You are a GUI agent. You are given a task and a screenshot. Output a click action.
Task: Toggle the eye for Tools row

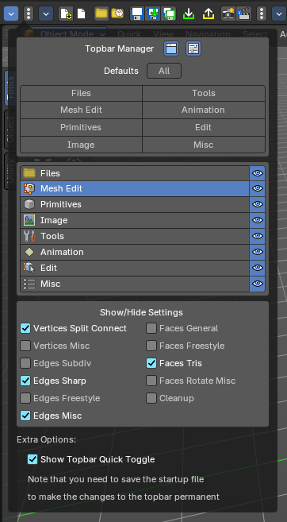pos(258,236)
